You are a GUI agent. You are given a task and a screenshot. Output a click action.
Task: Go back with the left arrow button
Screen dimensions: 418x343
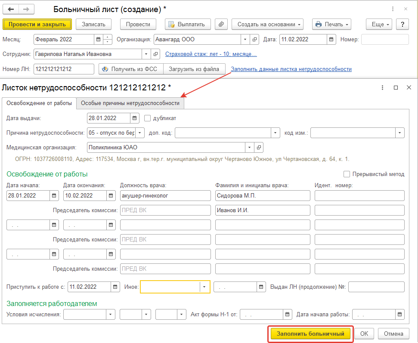click(11, 9)
